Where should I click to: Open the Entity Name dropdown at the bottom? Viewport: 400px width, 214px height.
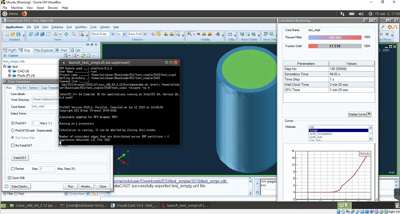[87, 194]
